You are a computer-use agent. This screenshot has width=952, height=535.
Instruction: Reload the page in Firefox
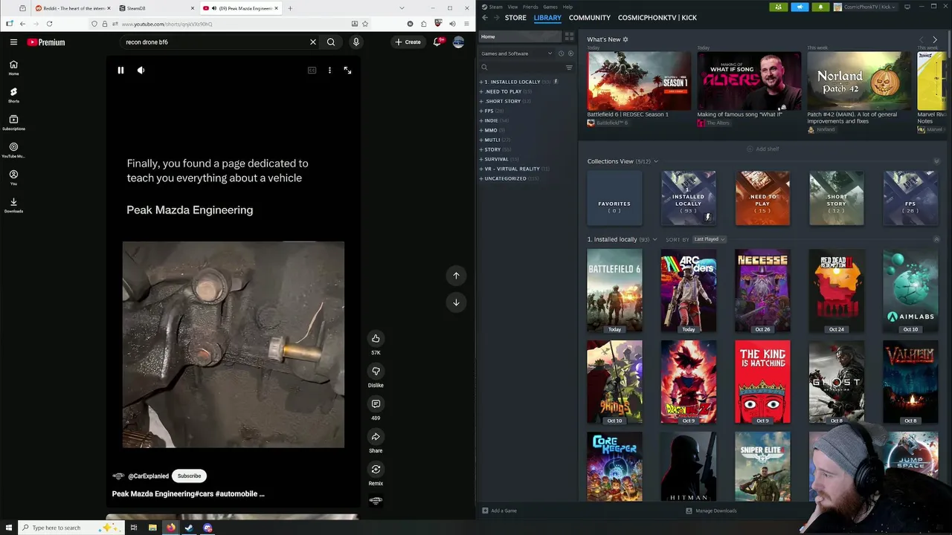pyautogui.click(x=50, y=24)
